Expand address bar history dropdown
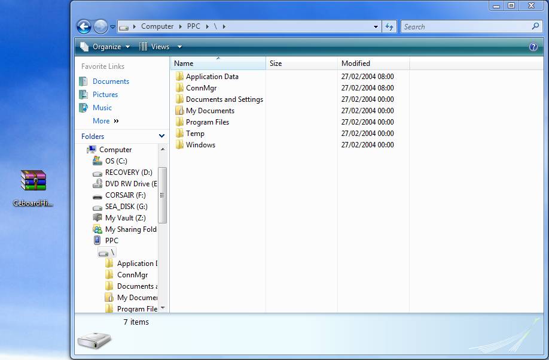The image size is (549, 360). [376, 26]
